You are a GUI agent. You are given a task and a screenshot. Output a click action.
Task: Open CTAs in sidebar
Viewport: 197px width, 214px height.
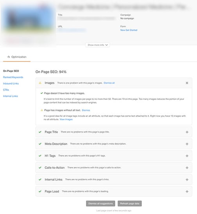coord(6,90)
